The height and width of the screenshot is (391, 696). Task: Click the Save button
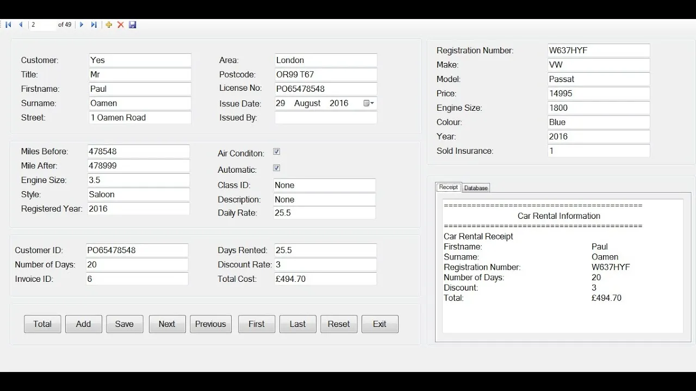[x=125, y=324]
